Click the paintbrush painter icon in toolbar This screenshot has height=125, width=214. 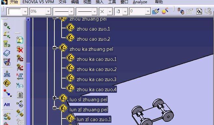(155, 11)
